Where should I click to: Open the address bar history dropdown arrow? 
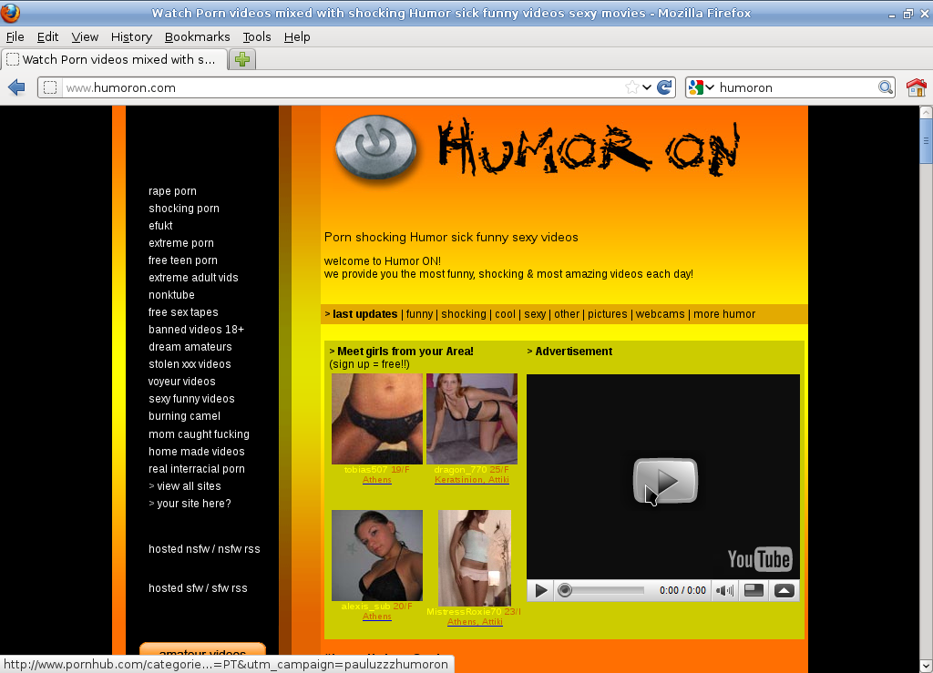[647, 87]
